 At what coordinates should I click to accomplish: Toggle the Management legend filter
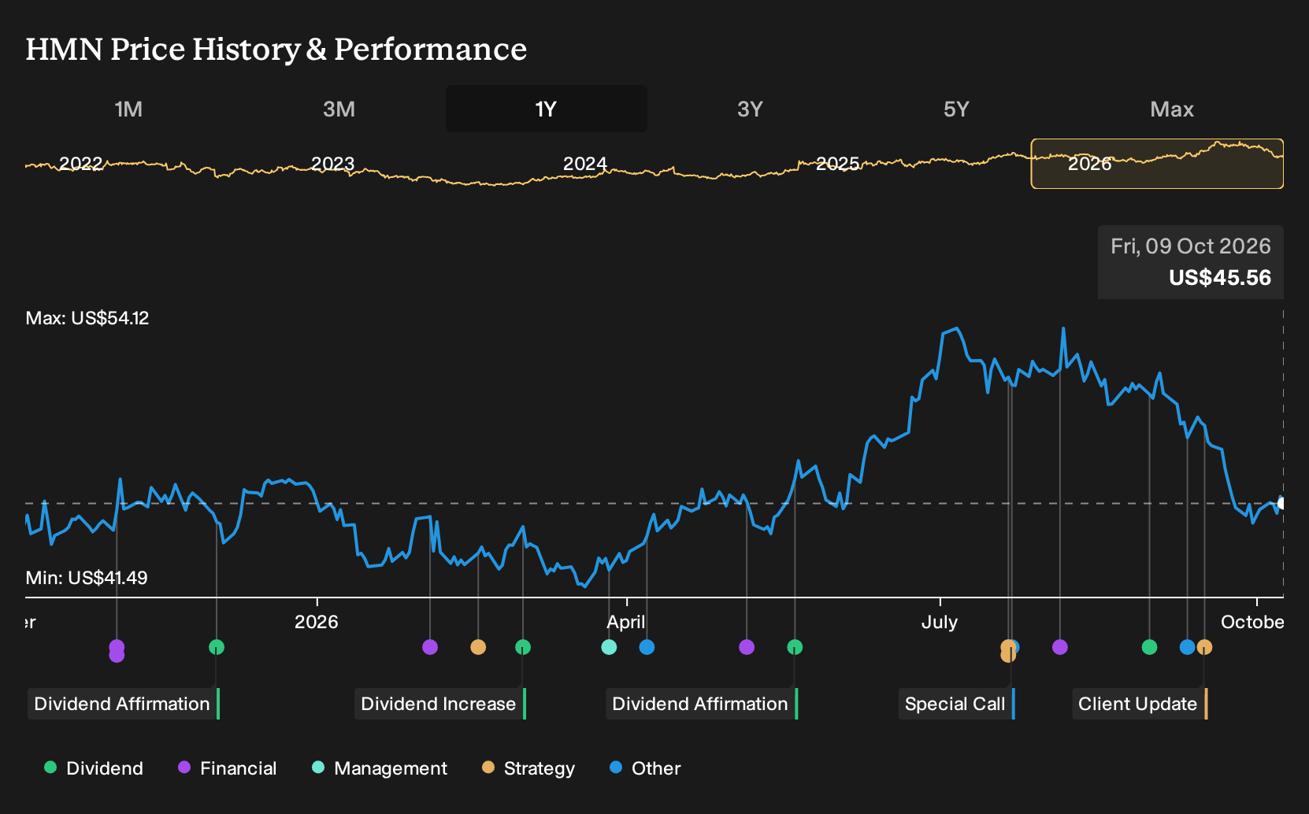(380, 768)
